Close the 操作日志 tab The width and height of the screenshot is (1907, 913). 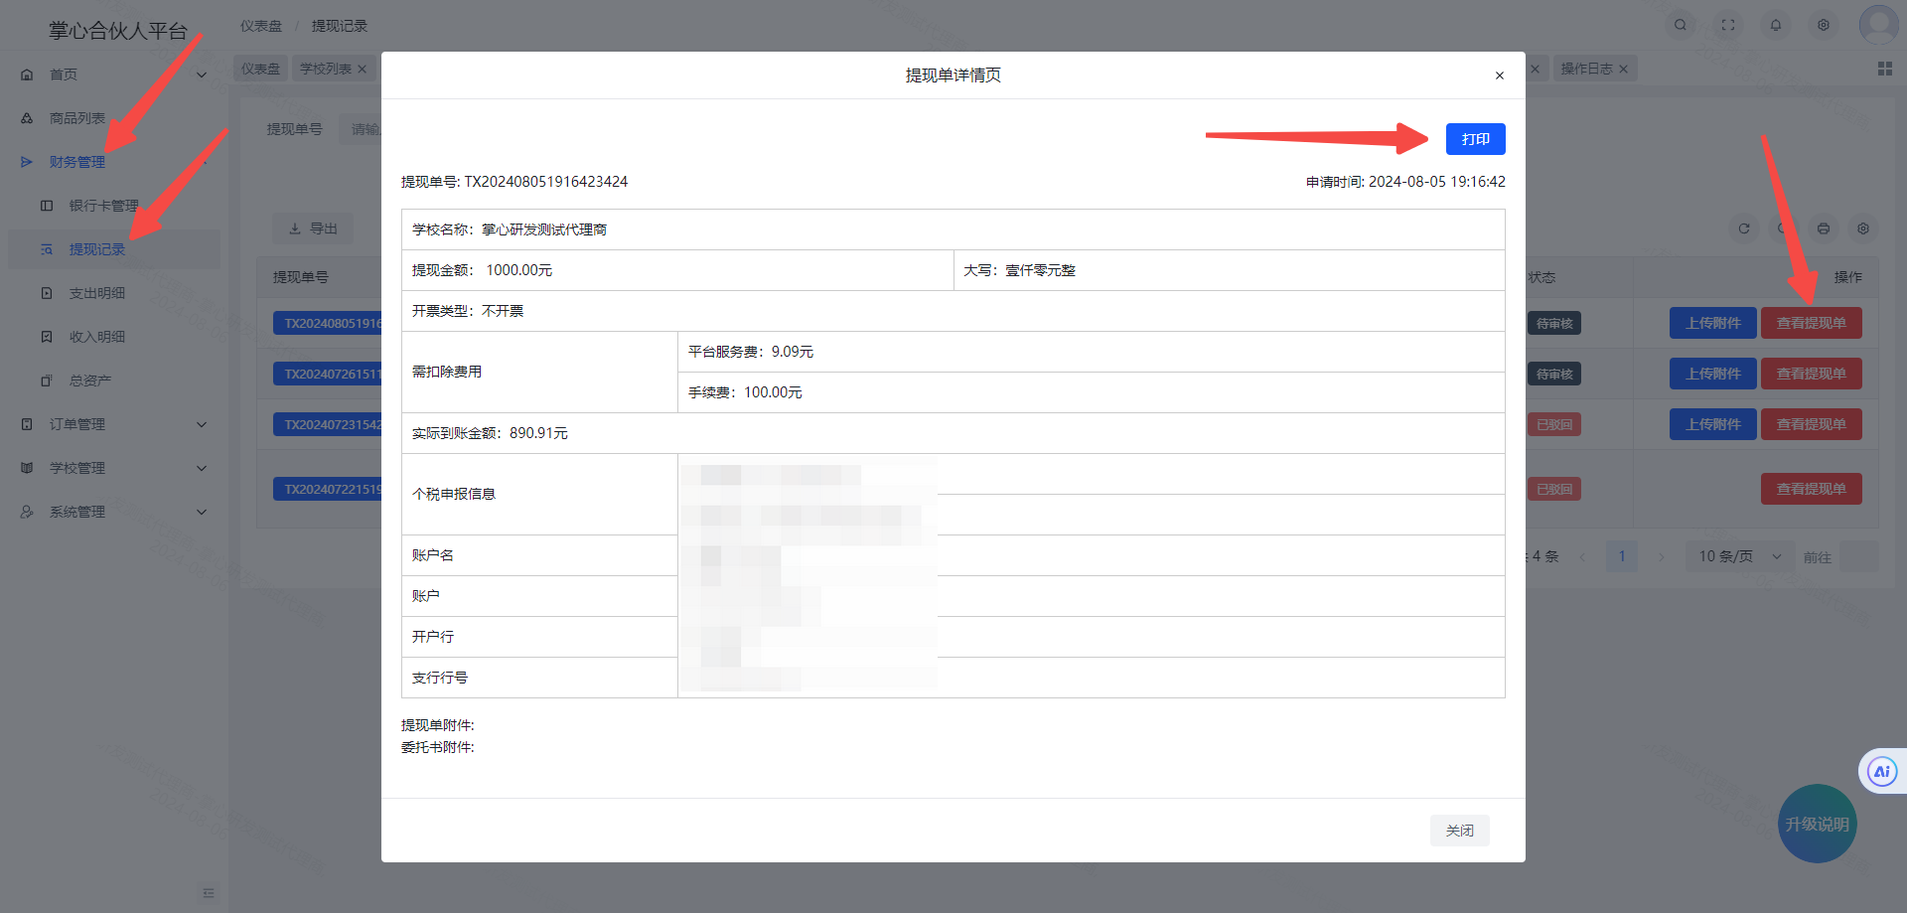(1623, 70)
